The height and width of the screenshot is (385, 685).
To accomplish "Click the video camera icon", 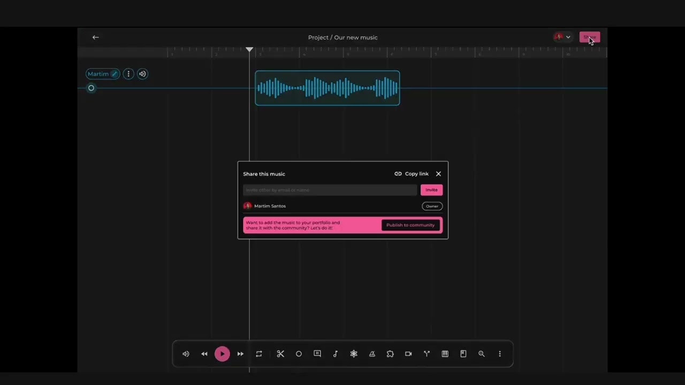I will pyautogui.click(x=408, y=354).
